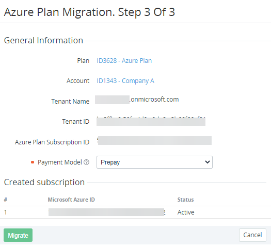The width and height of the screenshot is (271, 247).
Task: Click the Status column header
Action: pyautogui.click(x=185, y=200)
